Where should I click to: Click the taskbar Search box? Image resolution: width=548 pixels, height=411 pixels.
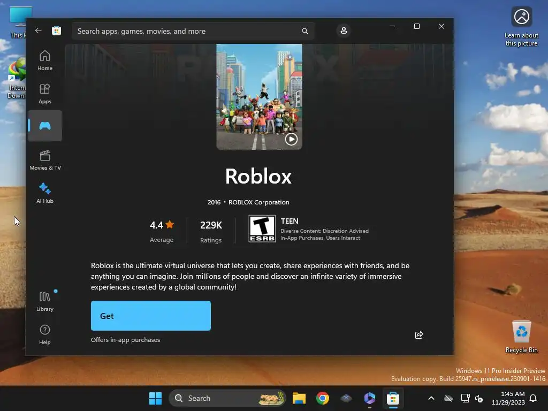[227, 398]
